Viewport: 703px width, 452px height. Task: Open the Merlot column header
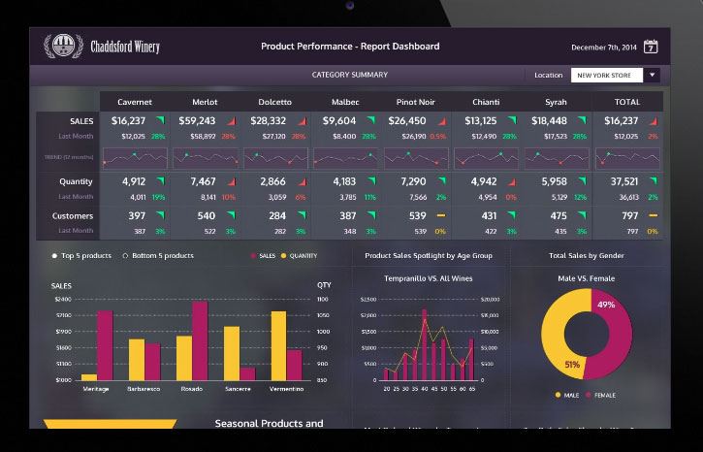[x=205, y=102]
